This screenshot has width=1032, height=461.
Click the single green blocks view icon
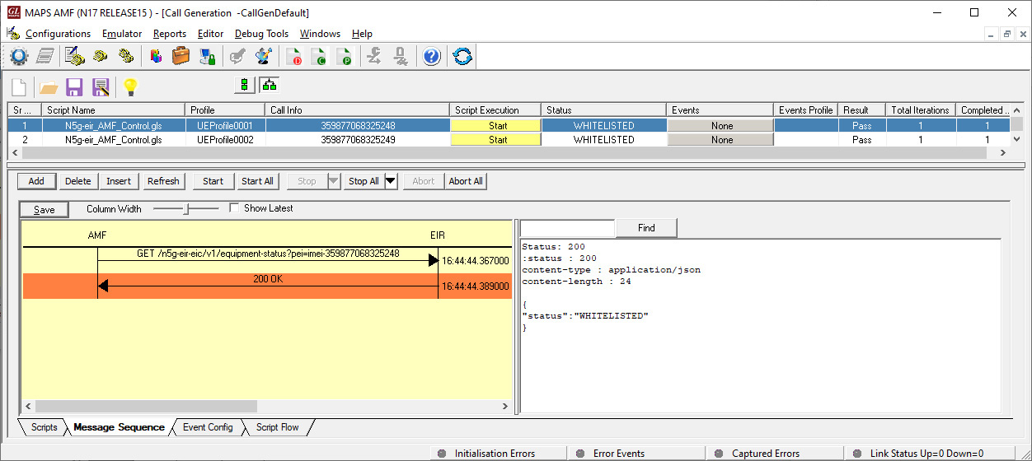click(244, 84)
